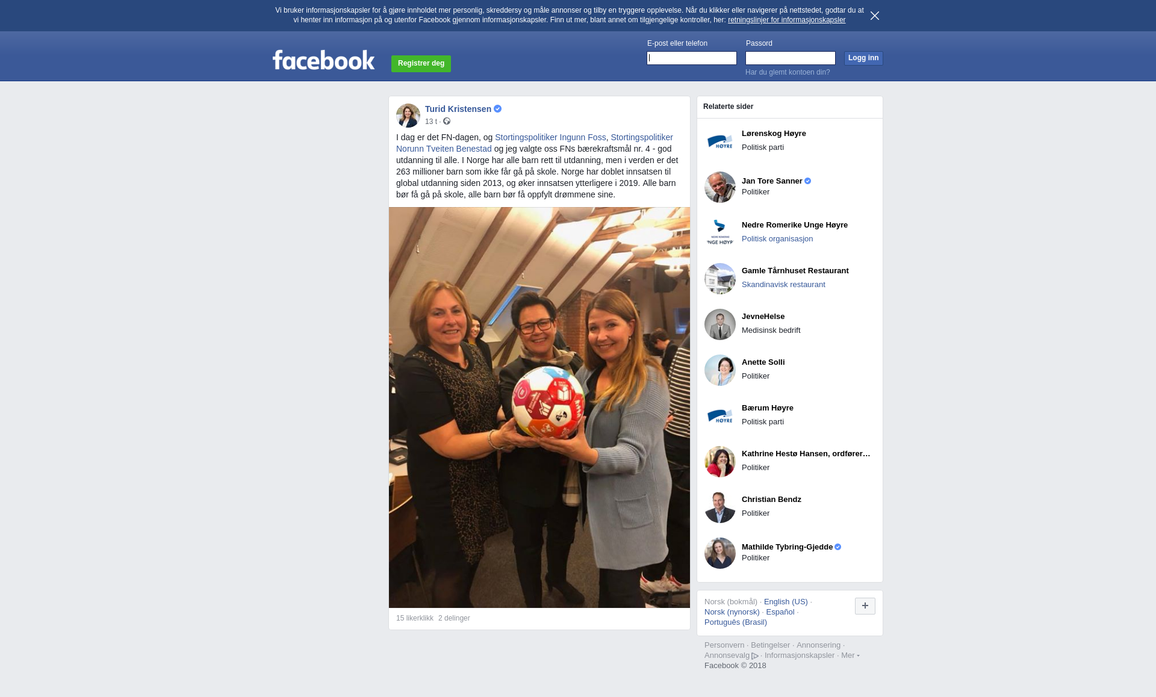Expand more languages with plus button
This screenshot has width=1156, height=697.
(x=865, y=606)
